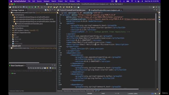Click the Boot Dashboard green add icon
169x95 pixels.
[53, 68]
